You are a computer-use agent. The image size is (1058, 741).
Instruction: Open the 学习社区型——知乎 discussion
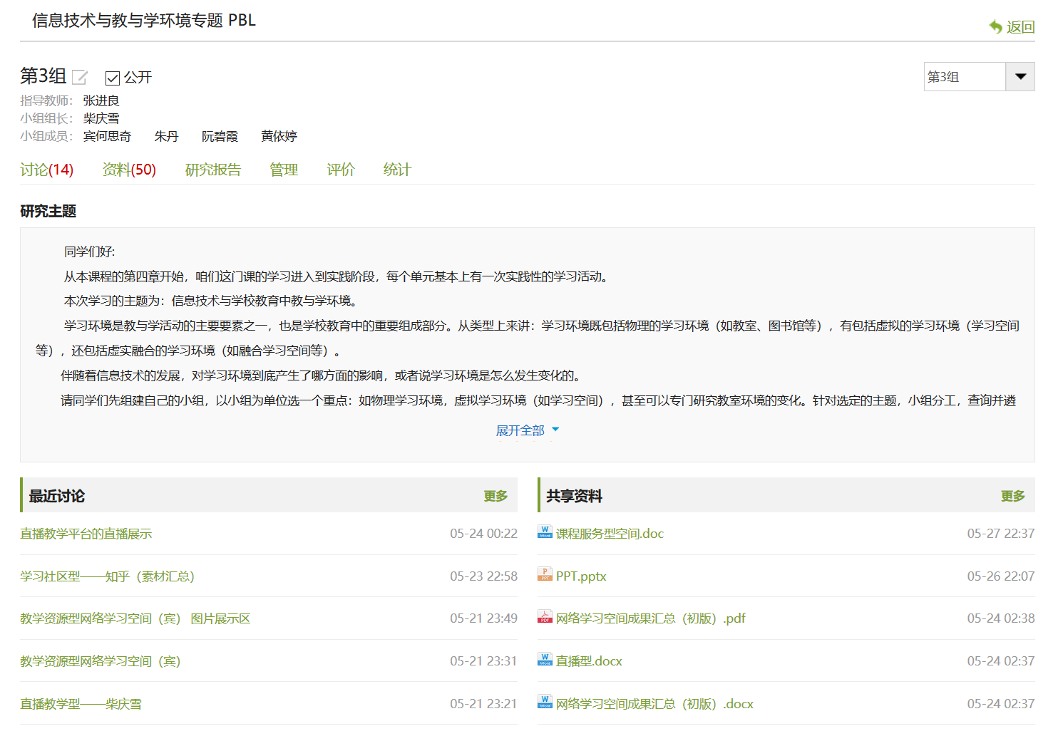(107, 576)
